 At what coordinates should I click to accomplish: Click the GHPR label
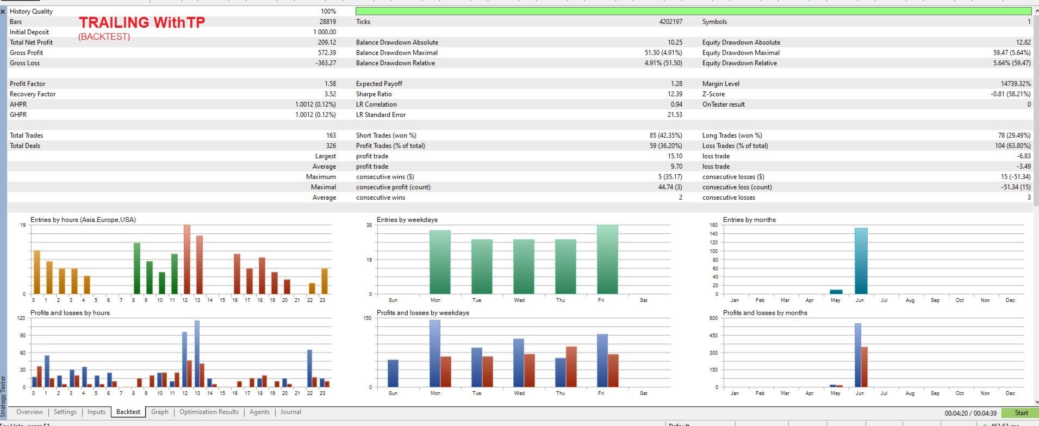pyautogui.click(x=18, y=115)
